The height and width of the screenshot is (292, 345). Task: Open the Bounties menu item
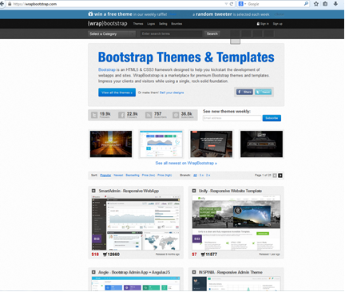click(x=176, y=24)
